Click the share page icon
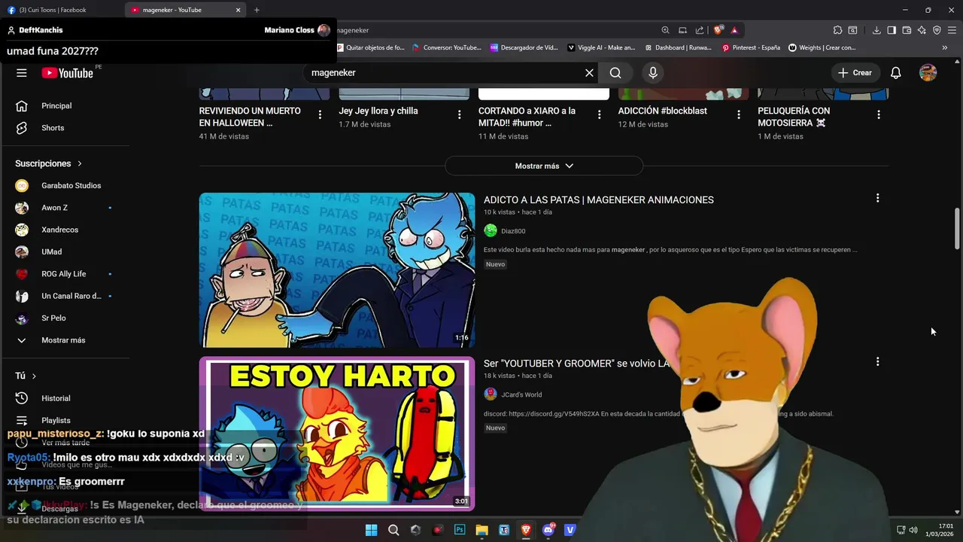 (700, 30)
